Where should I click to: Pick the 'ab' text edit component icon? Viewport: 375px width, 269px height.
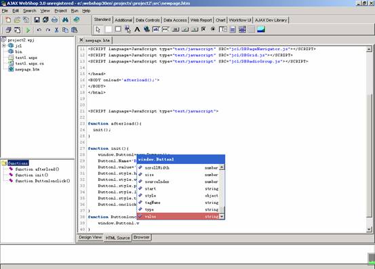tap(156, 29)
